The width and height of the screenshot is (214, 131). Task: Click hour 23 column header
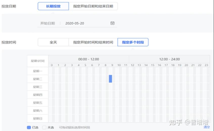pos(206,65)
